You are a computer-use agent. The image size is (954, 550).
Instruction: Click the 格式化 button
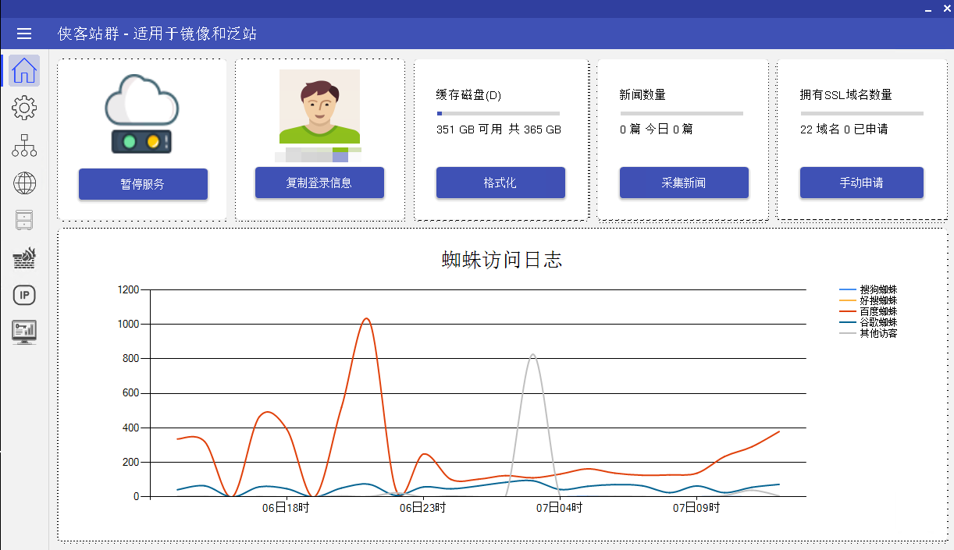point(500,183)
